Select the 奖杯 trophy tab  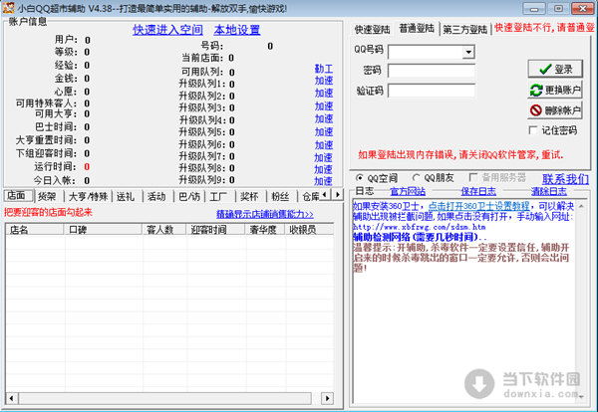coord(250,196)
